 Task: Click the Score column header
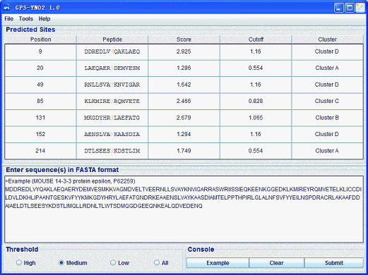(x=184, y=39)
